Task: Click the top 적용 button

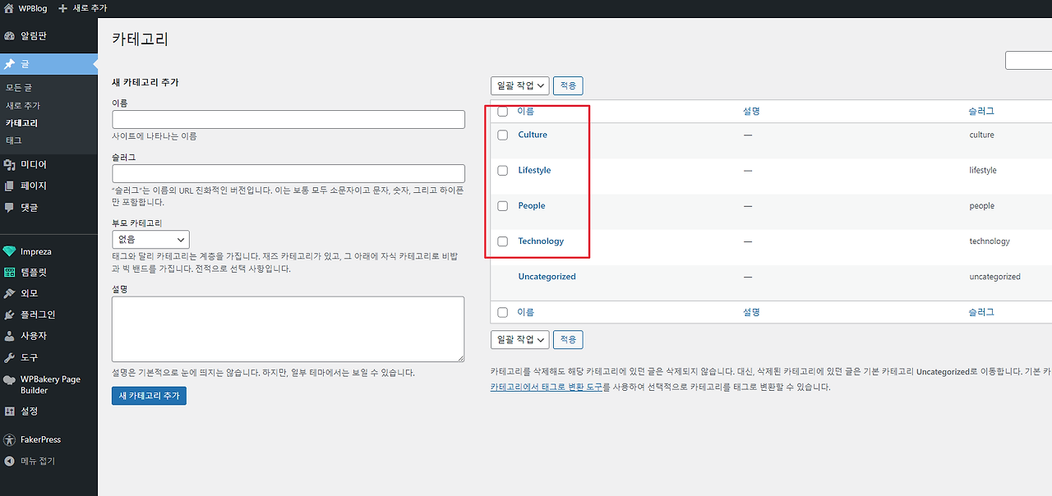Action: click(x=568, y=85)
